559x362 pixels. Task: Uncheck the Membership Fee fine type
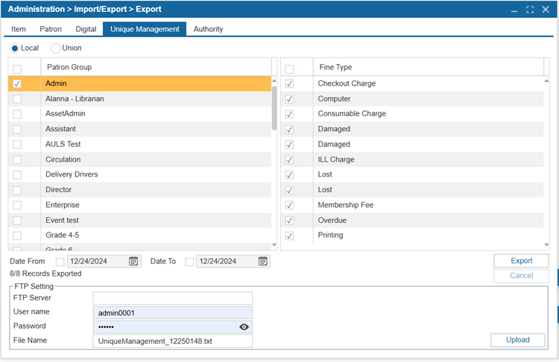click(289, 206)
